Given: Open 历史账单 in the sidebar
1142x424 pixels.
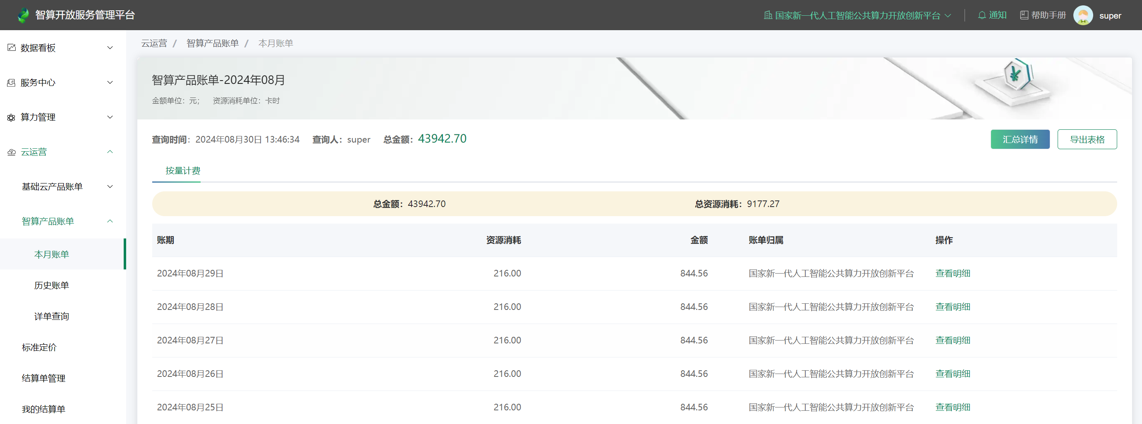Looking at the screenshot, I should [x=51, y=285].
